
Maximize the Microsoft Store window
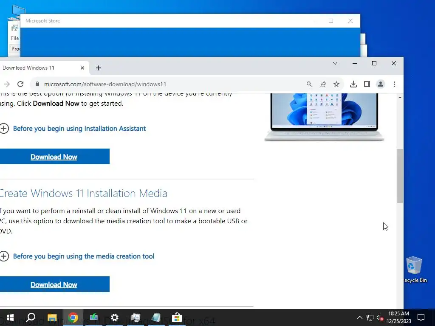[x=331, y=21]
